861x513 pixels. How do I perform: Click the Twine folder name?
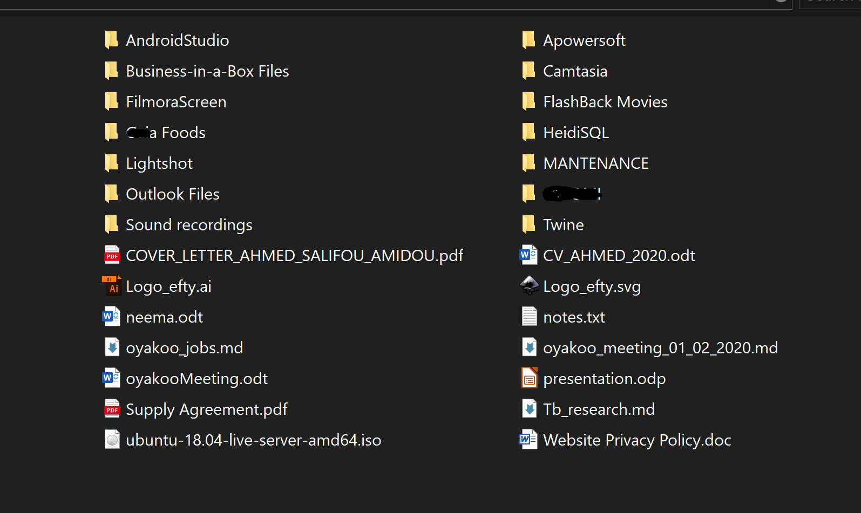coord(564,225)
